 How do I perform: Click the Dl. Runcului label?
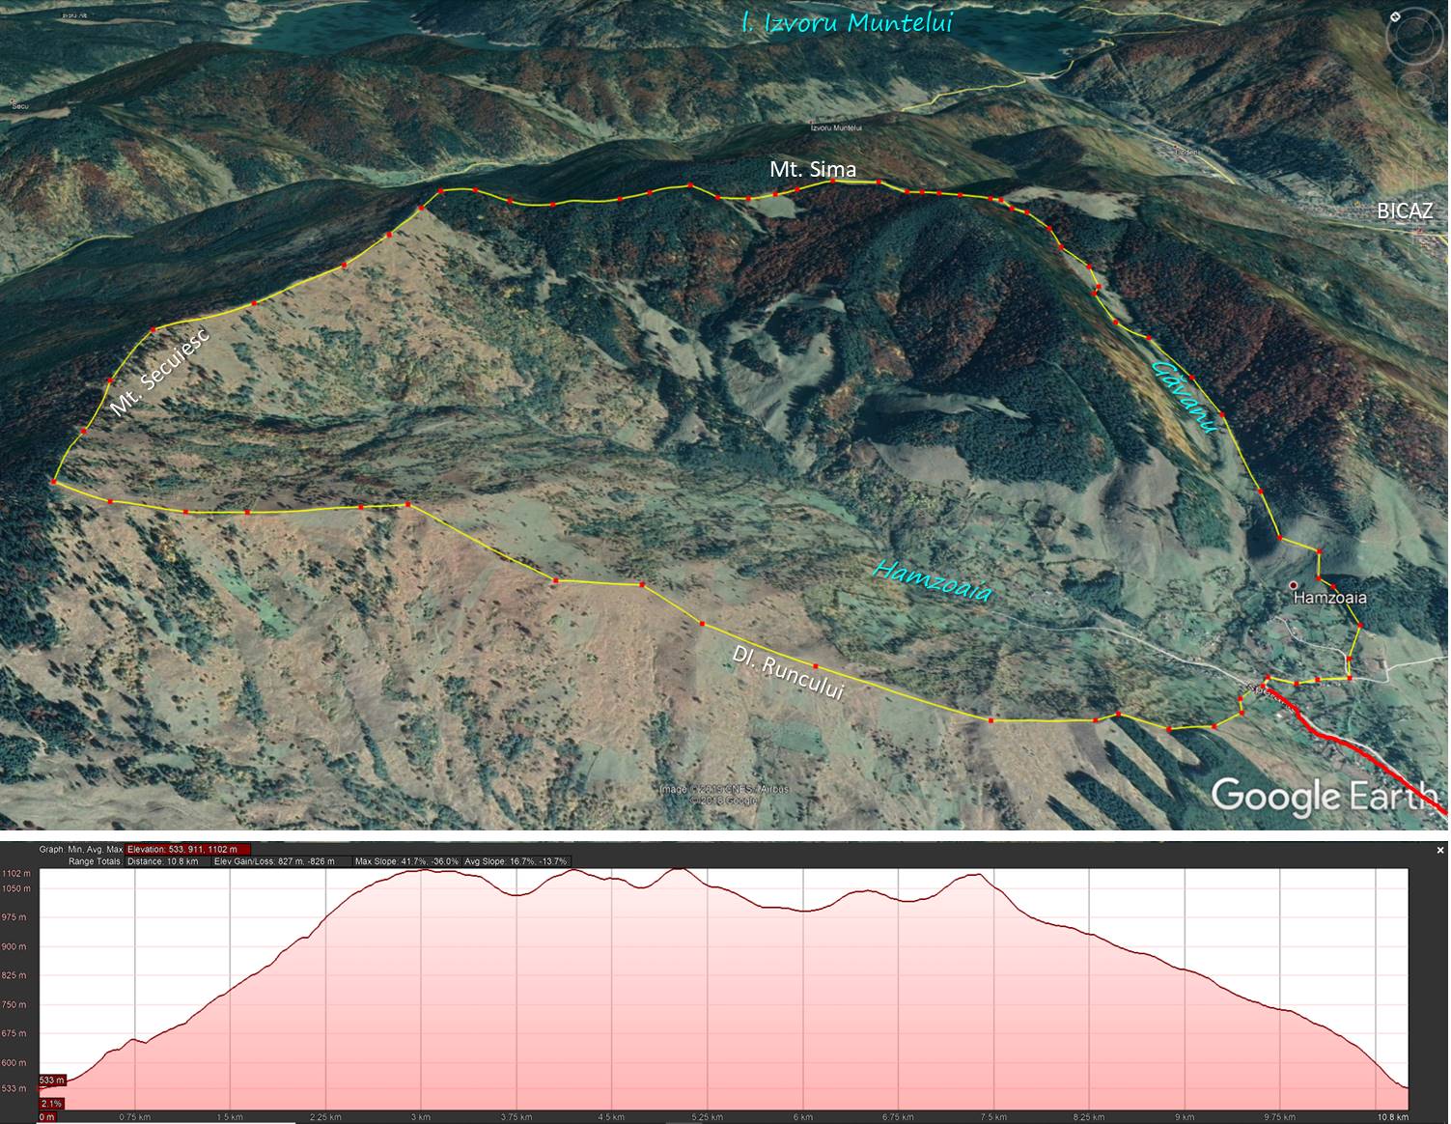click(x=788, y=672)
